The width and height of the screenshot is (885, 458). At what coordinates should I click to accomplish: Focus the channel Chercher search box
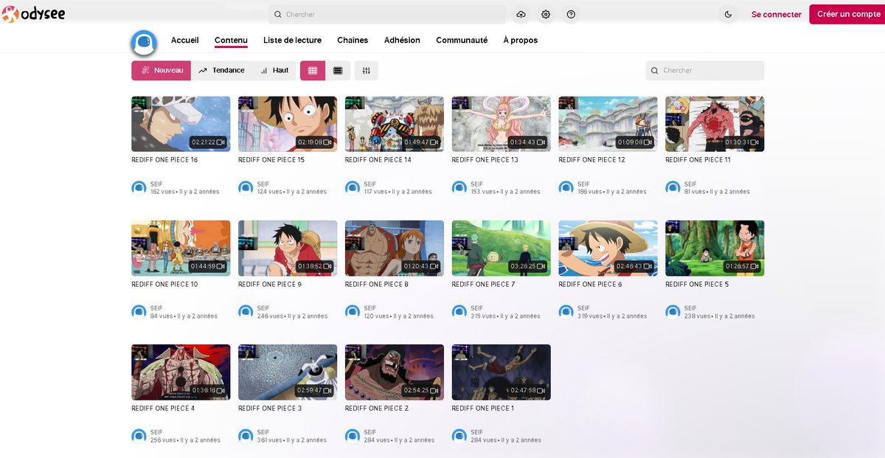pyautogui.click(x=705, y=70)
